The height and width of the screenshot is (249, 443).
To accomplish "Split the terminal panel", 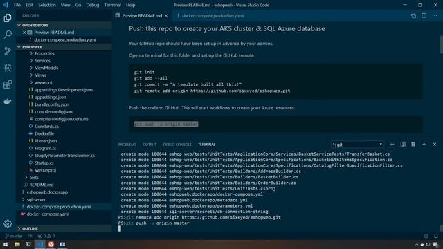I will point(403,145).
